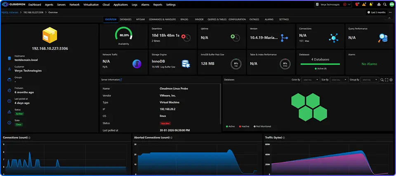Switch to the DATABASES tab

(x=125, y=19)
